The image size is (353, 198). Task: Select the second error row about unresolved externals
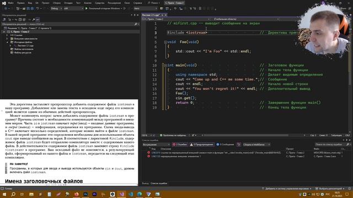click(x=246, y=156)
